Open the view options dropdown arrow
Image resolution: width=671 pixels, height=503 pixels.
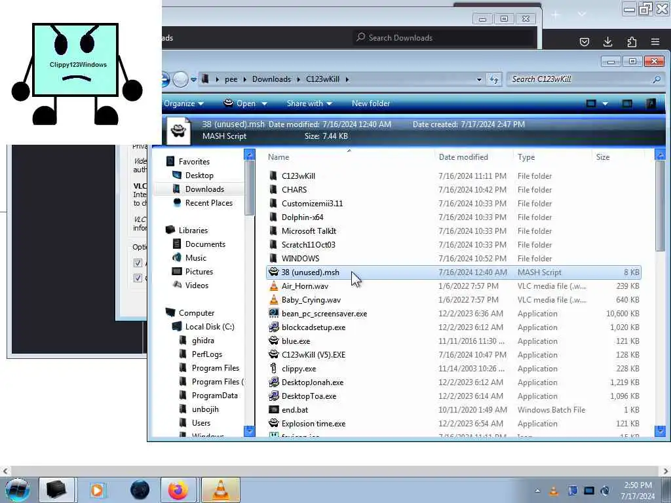pos(605,104)
